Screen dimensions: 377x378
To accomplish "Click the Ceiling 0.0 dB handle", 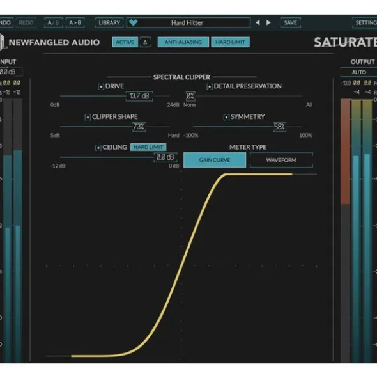I will pos(165,157).
